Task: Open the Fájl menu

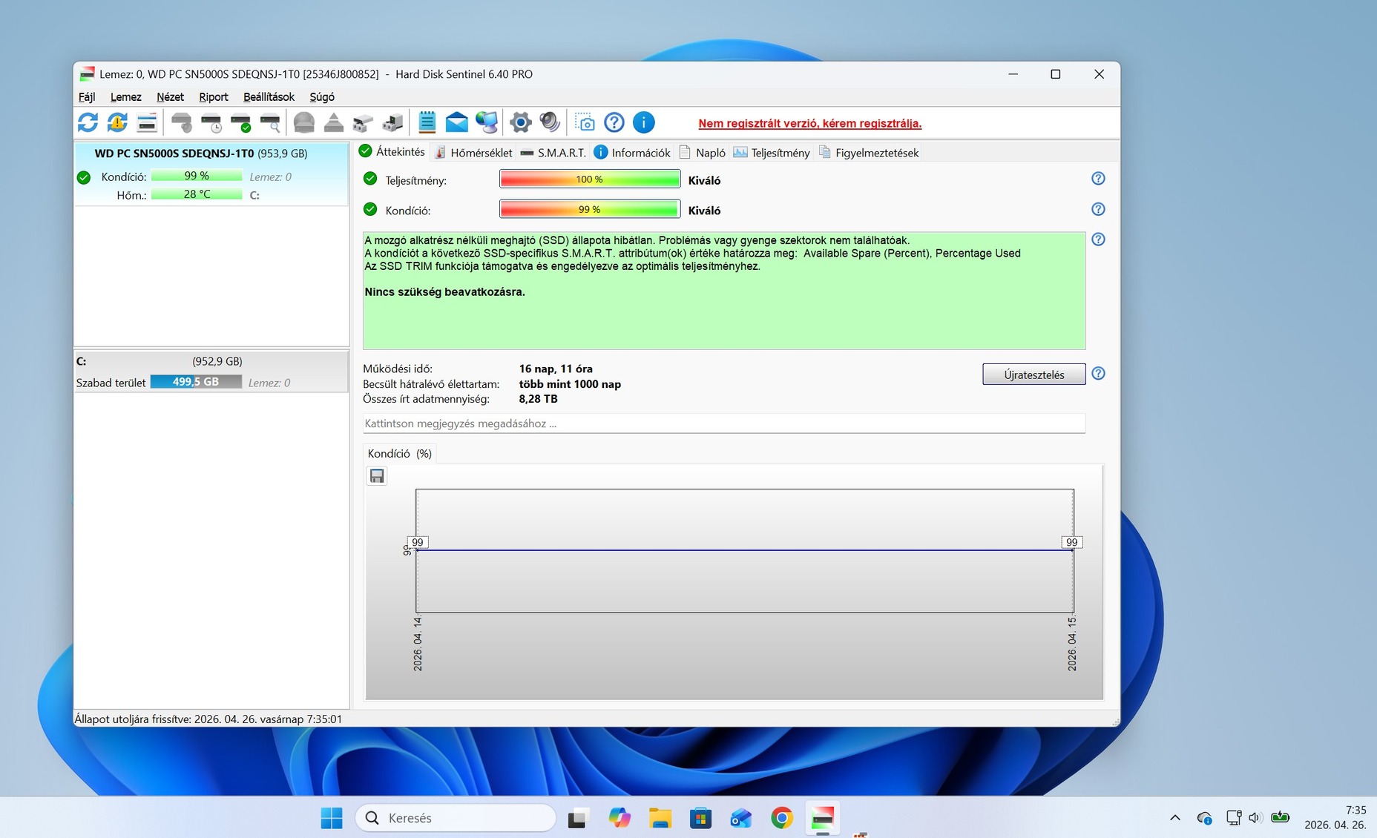Action: point(87,97)
